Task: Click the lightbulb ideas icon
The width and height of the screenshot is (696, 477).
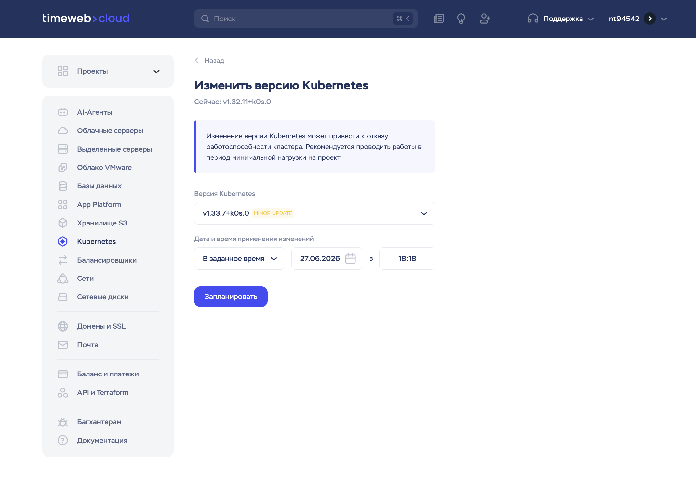Action: [x=461, y=19]
